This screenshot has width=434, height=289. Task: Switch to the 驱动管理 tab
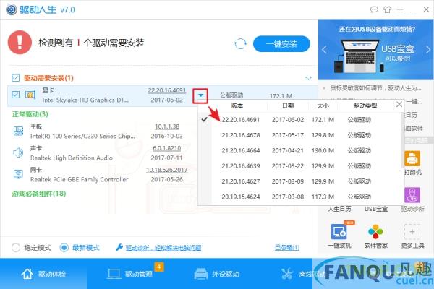coord(130,274)
